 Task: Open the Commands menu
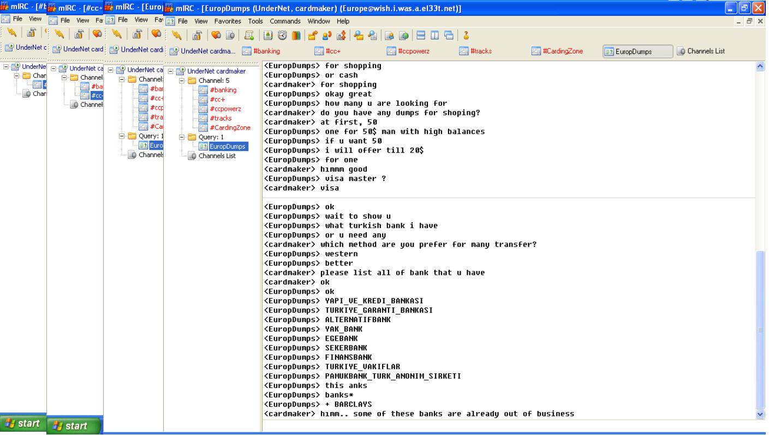tap(285, 21)
